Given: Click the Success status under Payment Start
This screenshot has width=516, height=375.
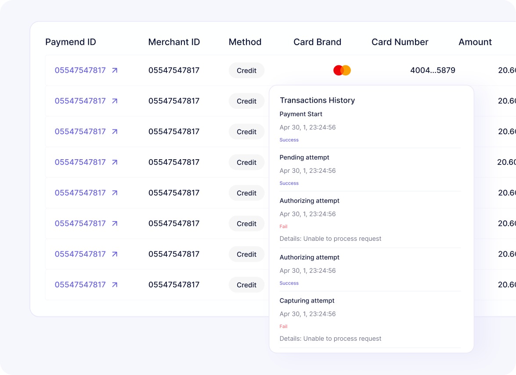Looking at the screenshot, I should 289,139.
